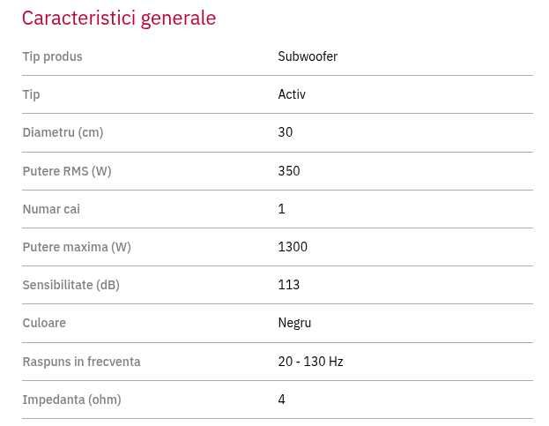Image resolution: width=549 pixels, height=426 pixels.
Task: Select the RMS power value "350"
Action: click(x=289, y=171)
